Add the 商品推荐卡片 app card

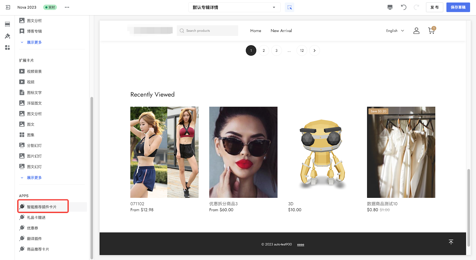pos(34,249)
